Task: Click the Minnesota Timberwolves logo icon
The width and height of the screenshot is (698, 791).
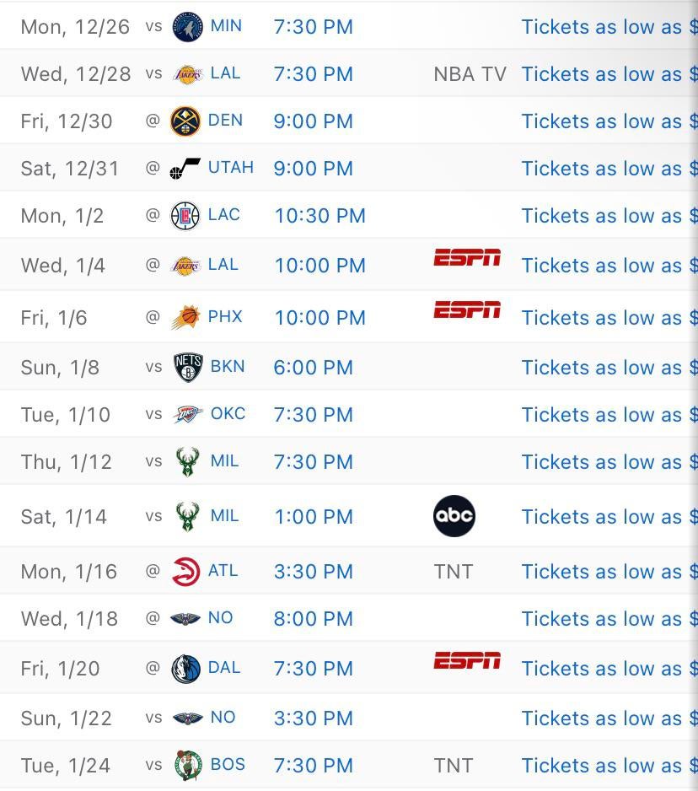Action: point(186,27)
